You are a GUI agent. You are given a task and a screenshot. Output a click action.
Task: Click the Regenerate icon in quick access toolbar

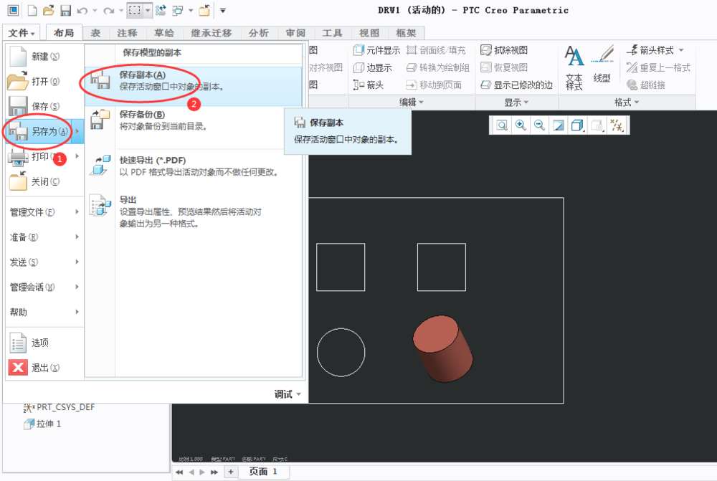(x=161, y=10)
